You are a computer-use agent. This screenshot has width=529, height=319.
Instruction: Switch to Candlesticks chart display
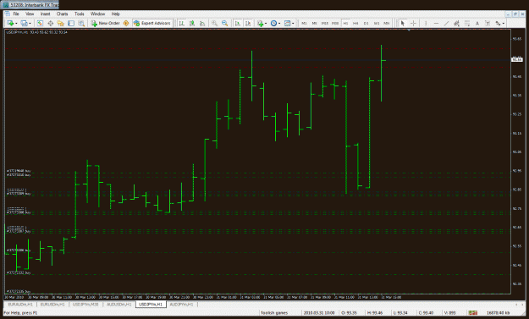pos(192,23)
